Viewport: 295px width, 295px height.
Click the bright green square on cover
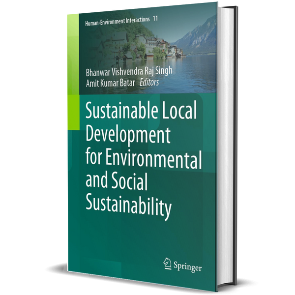pos(74,112)
